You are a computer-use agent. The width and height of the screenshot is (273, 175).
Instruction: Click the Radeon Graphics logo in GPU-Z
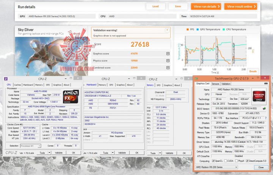point(259,96)
